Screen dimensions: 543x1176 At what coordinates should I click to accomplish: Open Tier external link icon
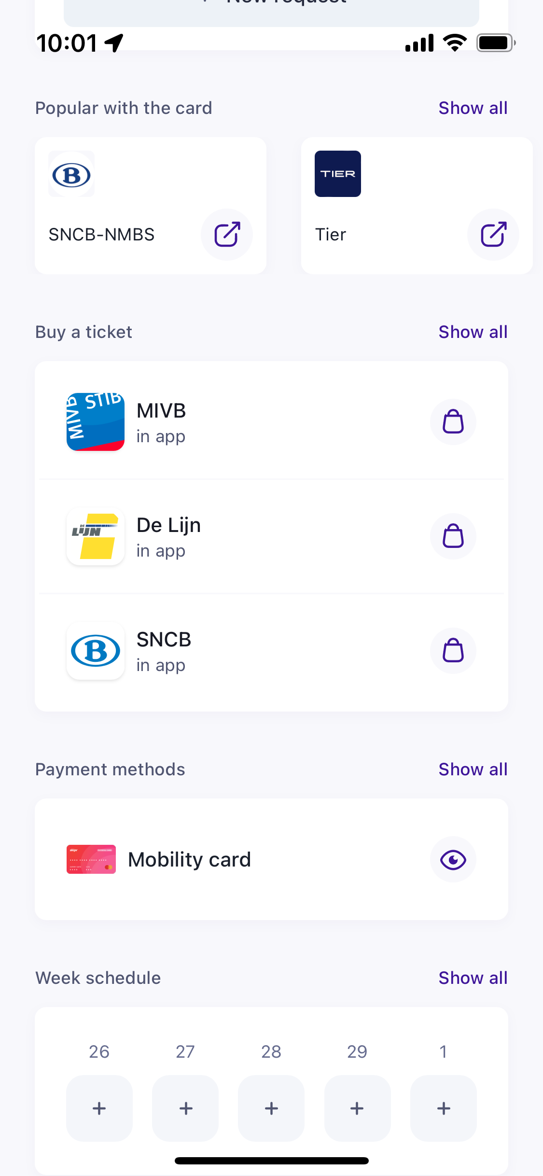[x=493, y=235]
